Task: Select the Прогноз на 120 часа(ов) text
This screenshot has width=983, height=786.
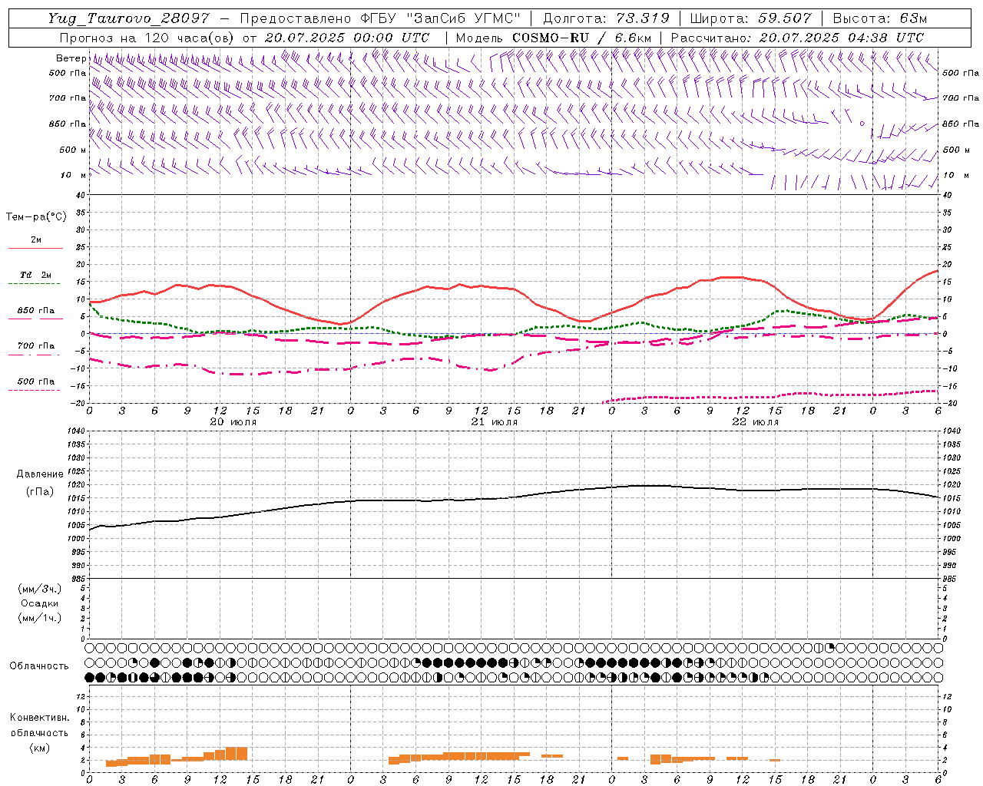Action: coord(148,38)
